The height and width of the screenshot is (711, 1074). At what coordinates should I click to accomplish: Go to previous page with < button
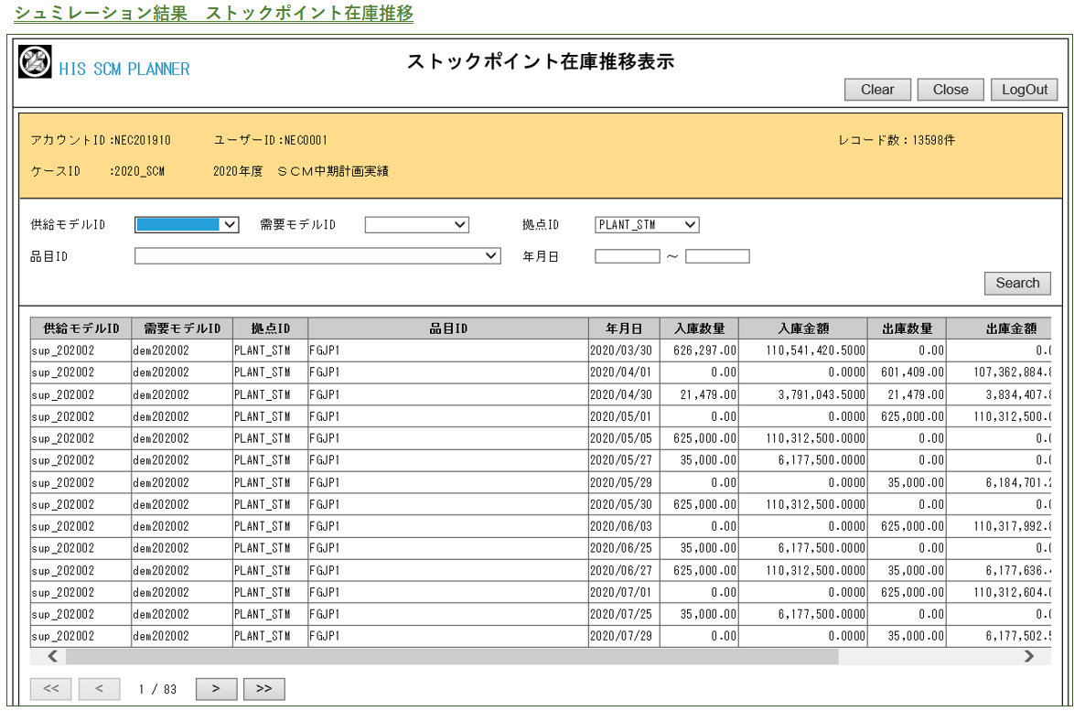(x=100, y=689)
